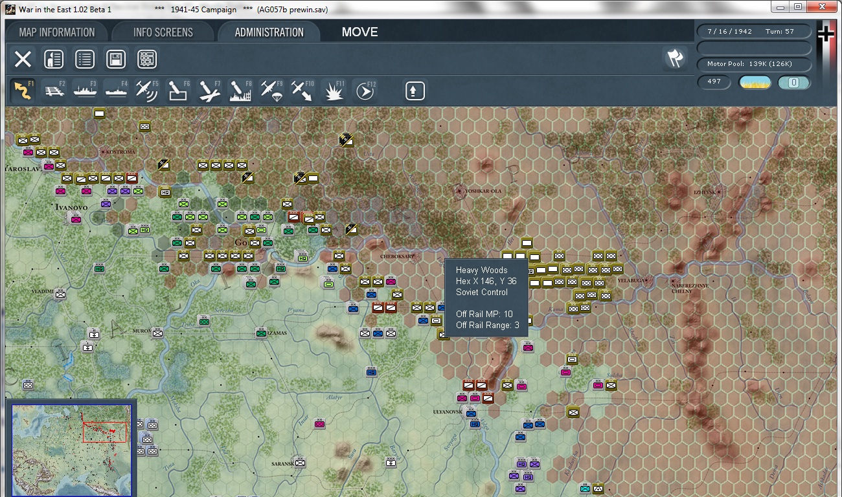Switch to the Map Information tab
This screenshot has width=842, height=497.
pos(57,32)
